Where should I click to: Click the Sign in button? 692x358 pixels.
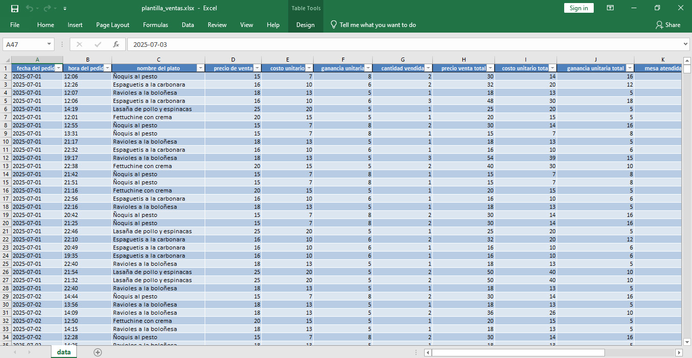(x=578, y=8)
